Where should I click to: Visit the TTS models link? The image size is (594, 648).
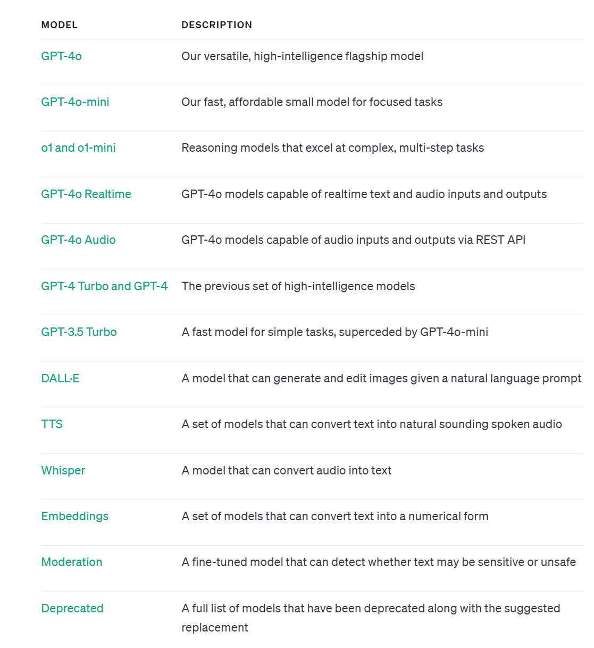tap(52, 424)
